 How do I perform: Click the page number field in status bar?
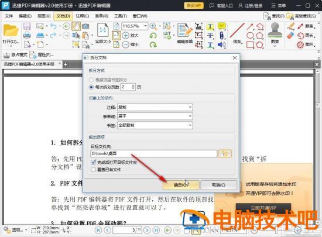[127, 230]
